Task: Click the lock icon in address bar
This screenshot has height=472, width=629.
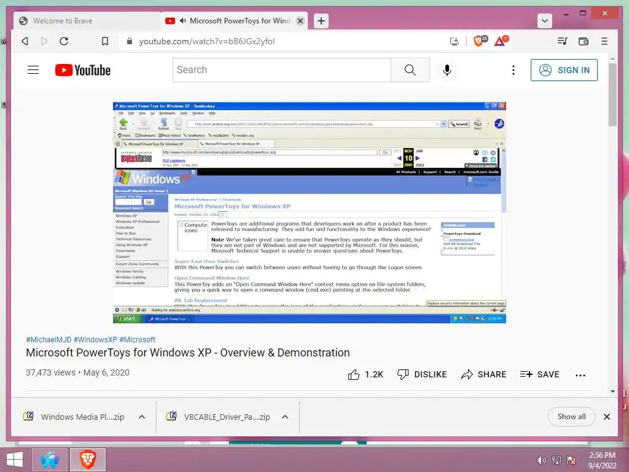Action: 129,41
